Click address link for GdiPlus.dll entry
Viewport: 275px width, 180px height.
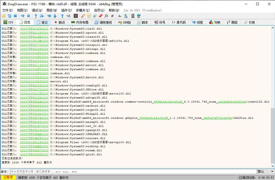click(34, 118)
